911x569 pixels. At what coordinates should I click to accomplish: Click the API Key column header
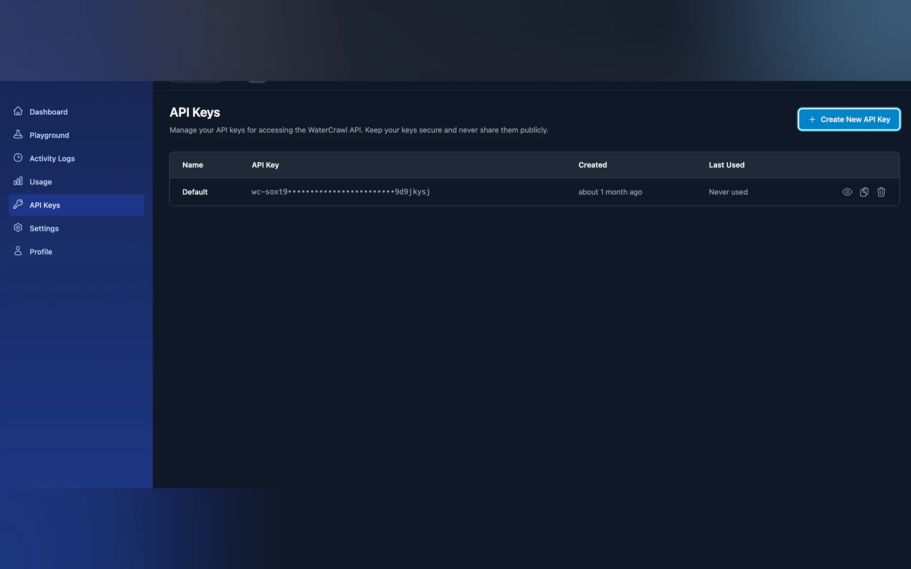tap(265, 165)
